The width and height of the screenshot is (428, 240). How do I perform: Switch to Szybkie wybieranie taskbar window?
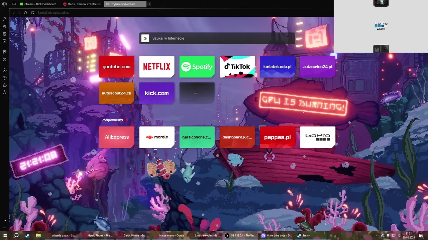(x=205, y=236)
